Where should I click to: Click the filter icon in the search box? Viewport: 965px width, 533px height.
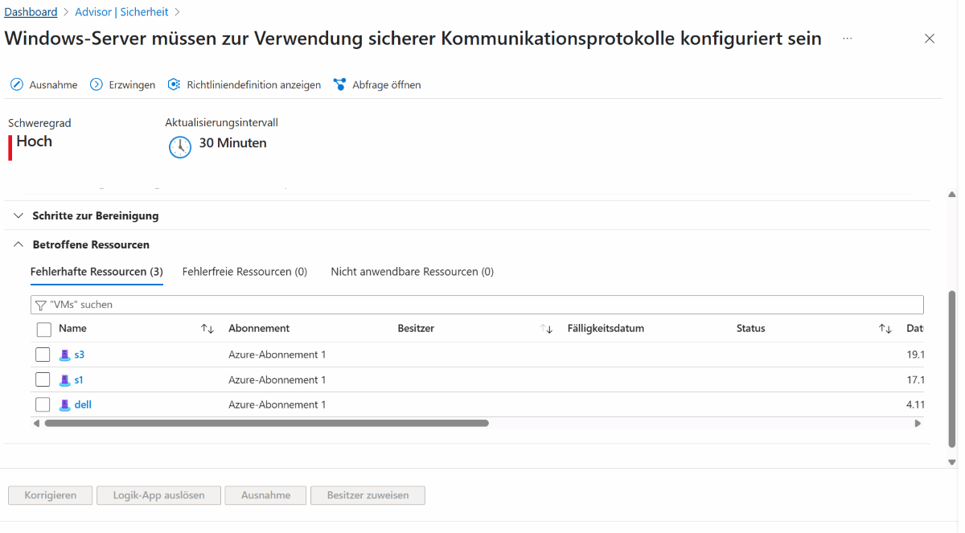click(x=39, y=304)
